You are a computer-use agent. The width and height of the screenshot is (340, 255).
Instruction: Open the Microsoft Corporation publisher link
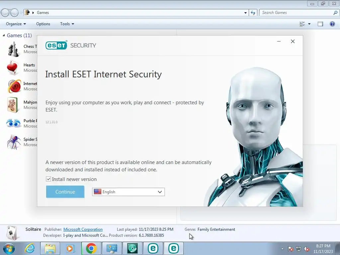coord(83,229)
